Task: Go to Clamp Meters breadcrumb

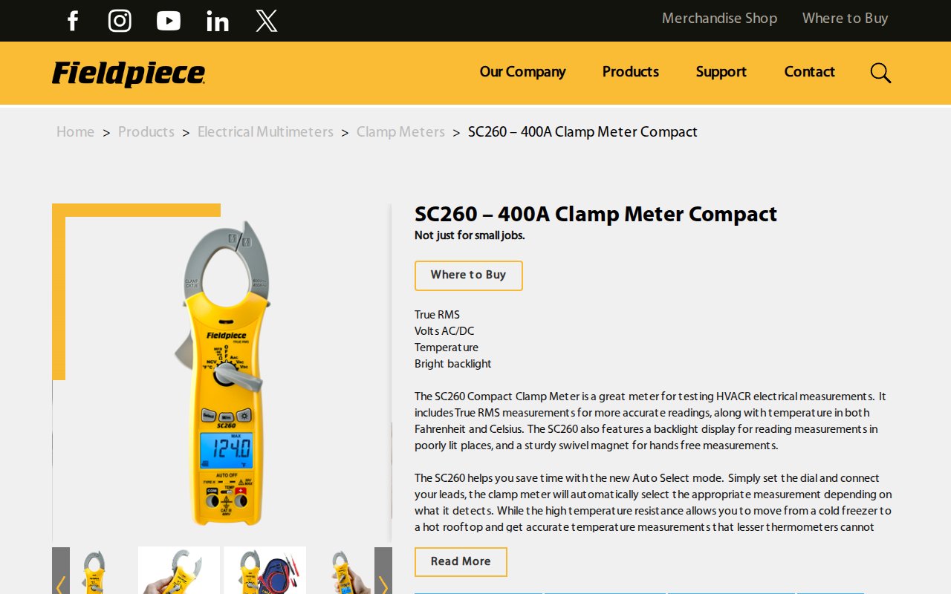Action: 400,132
